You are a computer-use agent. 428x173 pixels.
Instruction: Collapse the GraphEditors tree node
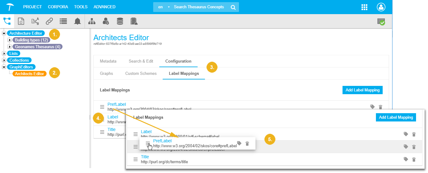click(4, 67)
